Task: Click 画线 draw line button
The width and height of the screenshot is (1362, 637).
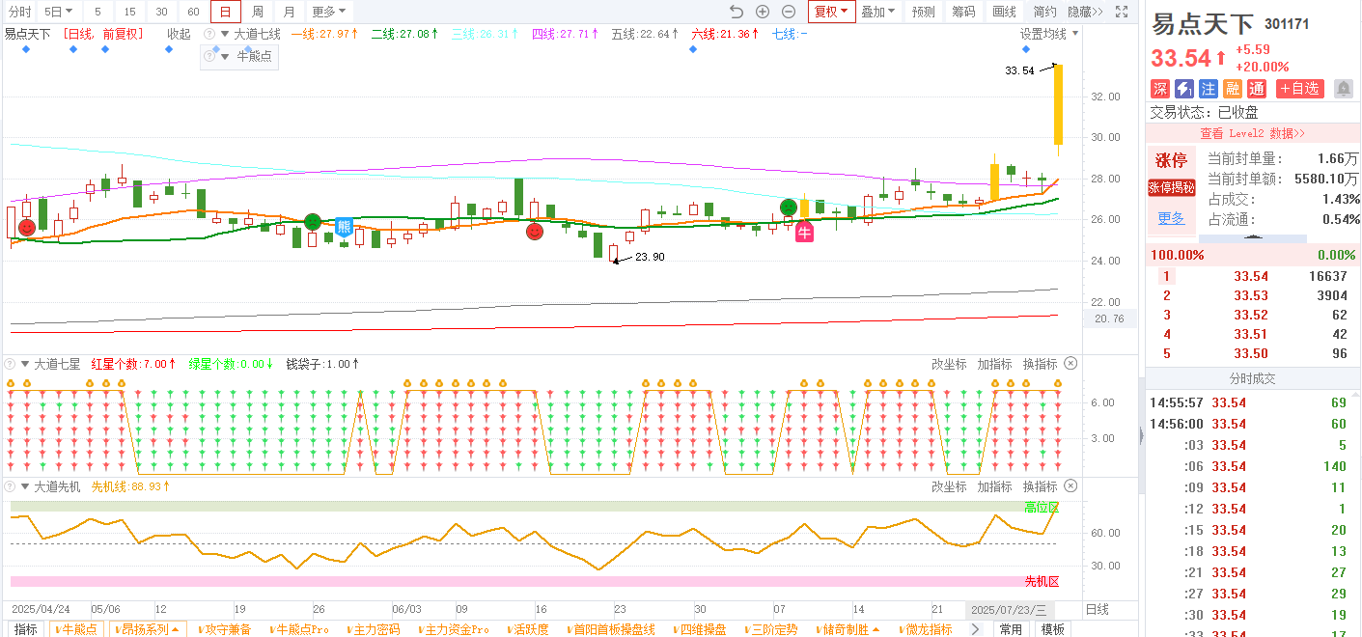Action: click(1004, 12)
